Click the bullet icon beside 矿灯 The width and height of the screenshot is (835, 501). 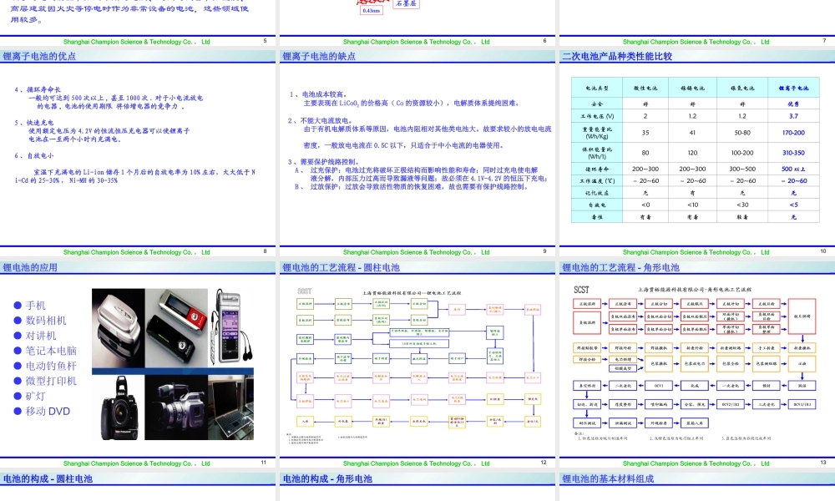point(17,395)
